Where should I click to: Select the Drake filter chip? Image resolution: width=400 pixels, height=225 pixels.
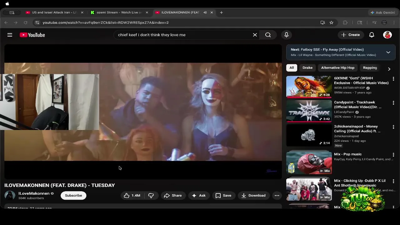[x=307, y=67]
